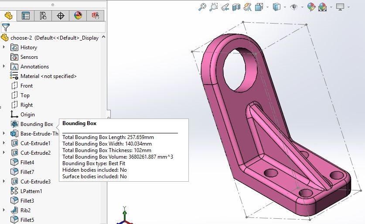
Task: Click View Orientation cube icon
Action: coord(259,7)
